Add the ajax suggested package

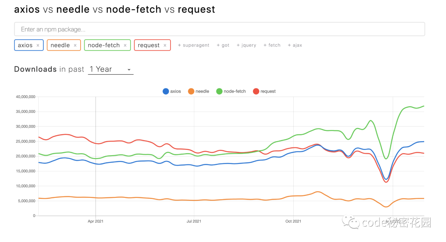click(295, 45)
